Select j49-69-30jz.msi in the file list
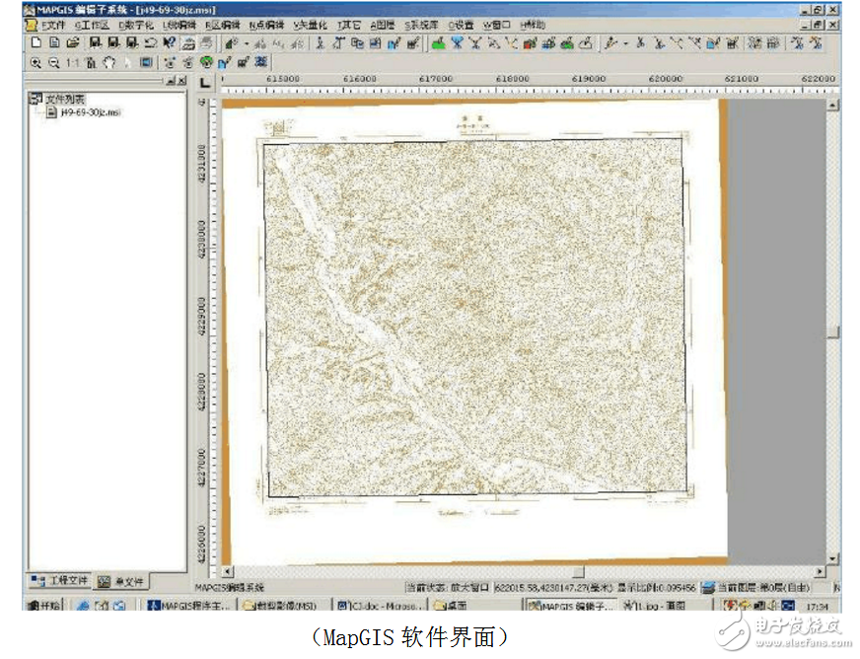 pos(89,112)
